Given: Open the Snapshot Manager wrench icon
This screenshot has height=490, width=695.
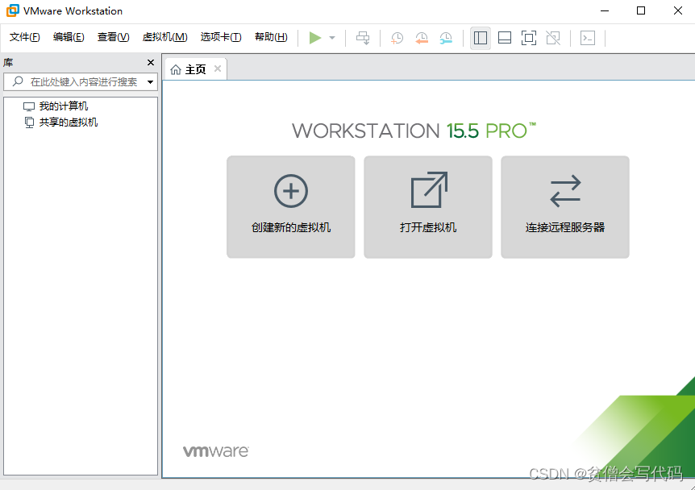Looking at the screenshot, I should coord(446,38).
